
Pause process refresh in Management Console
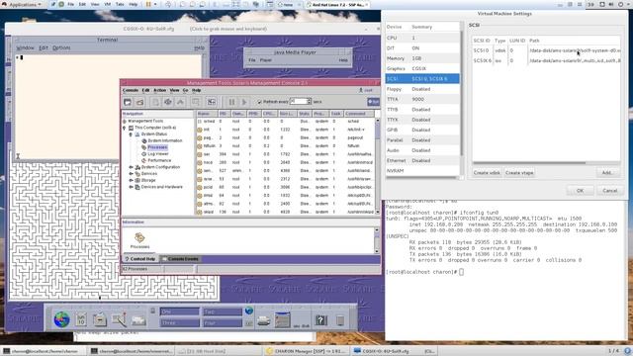tap(231, 102)
